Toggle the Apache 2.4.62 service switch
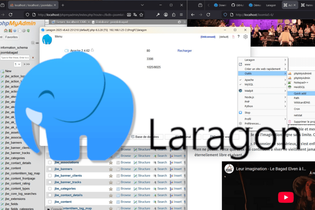 [67, 51]
